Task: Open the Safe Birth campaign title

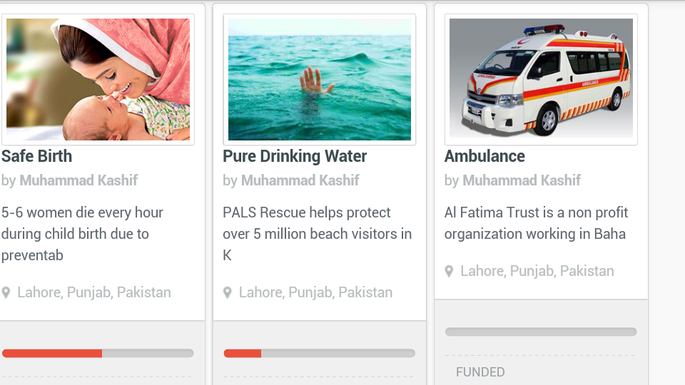Action: pos(37,156)
